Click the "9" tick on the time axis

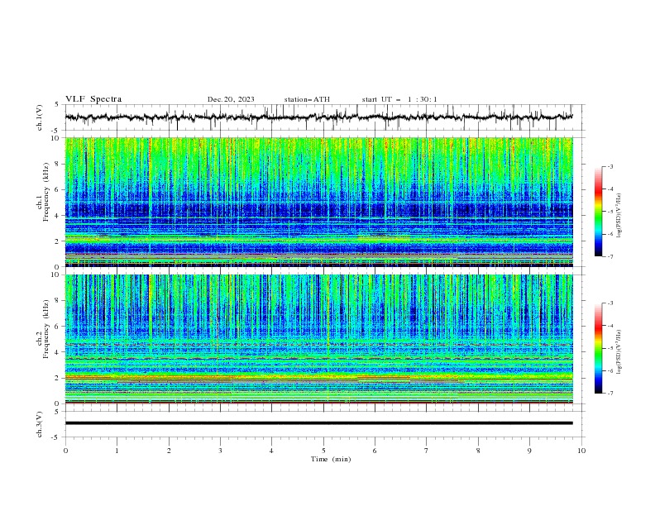coord(529,451)
